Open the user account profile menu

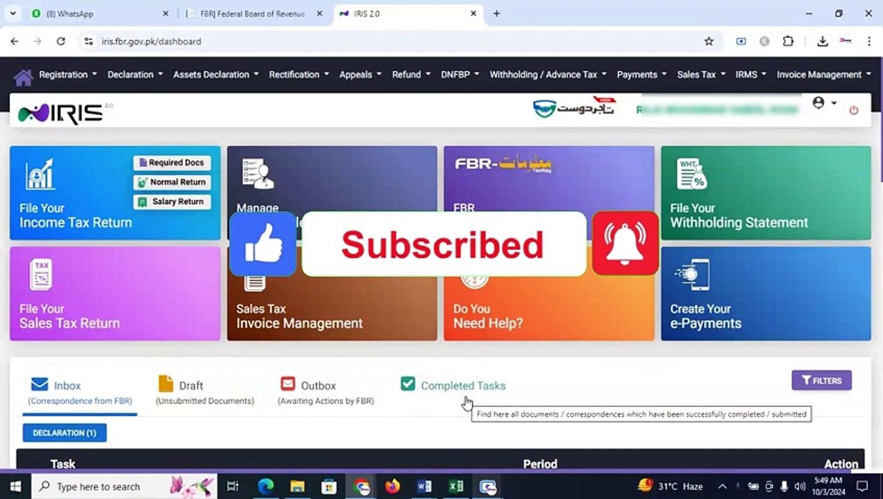(x=823, y=103)
